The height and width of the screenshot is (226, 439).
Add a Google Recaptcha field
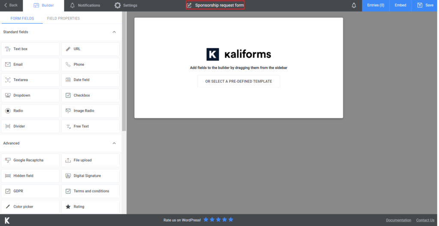coord(30,160)
